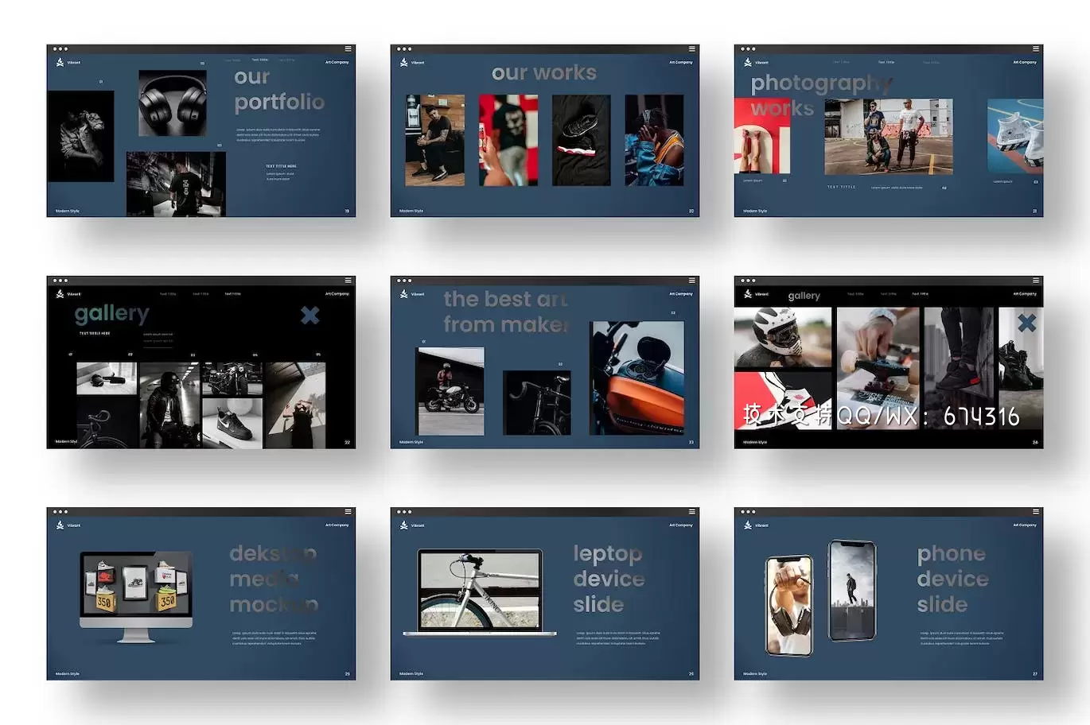The image size is (1090, 725).
Task: Select bright 'Text Tittle' tab on dark gallery slide
Action: 232,294
